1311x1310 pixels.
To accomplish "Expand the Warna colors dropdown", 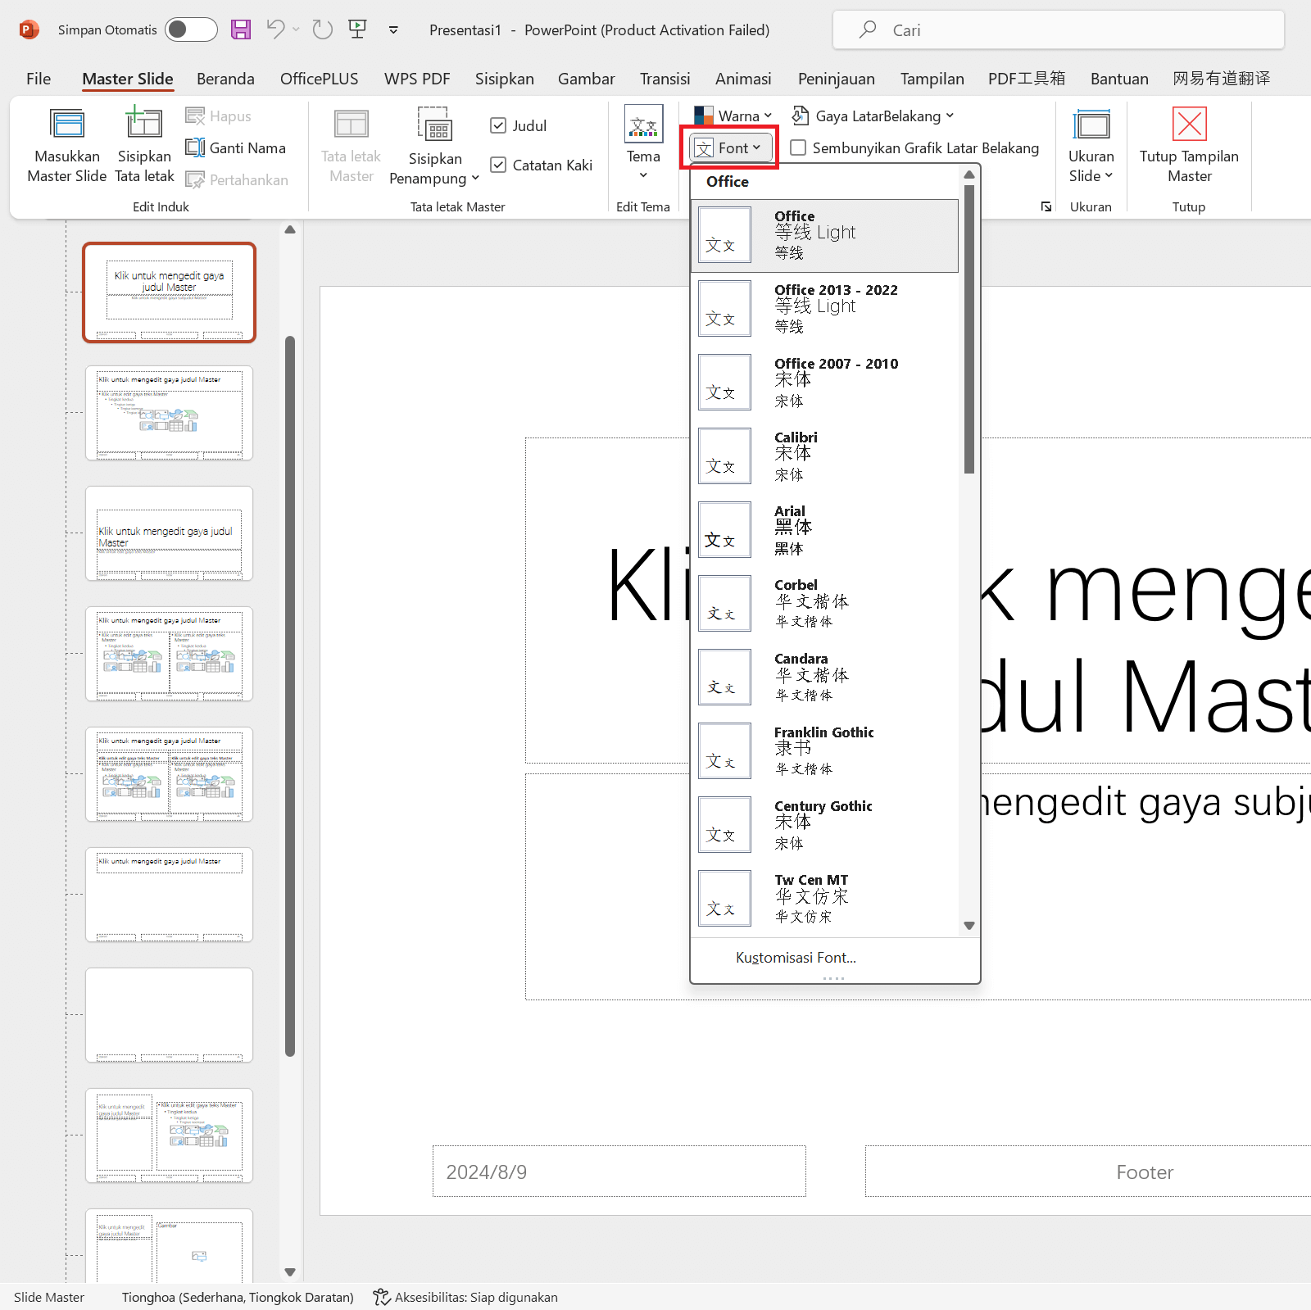I will (x=733, y=116).
